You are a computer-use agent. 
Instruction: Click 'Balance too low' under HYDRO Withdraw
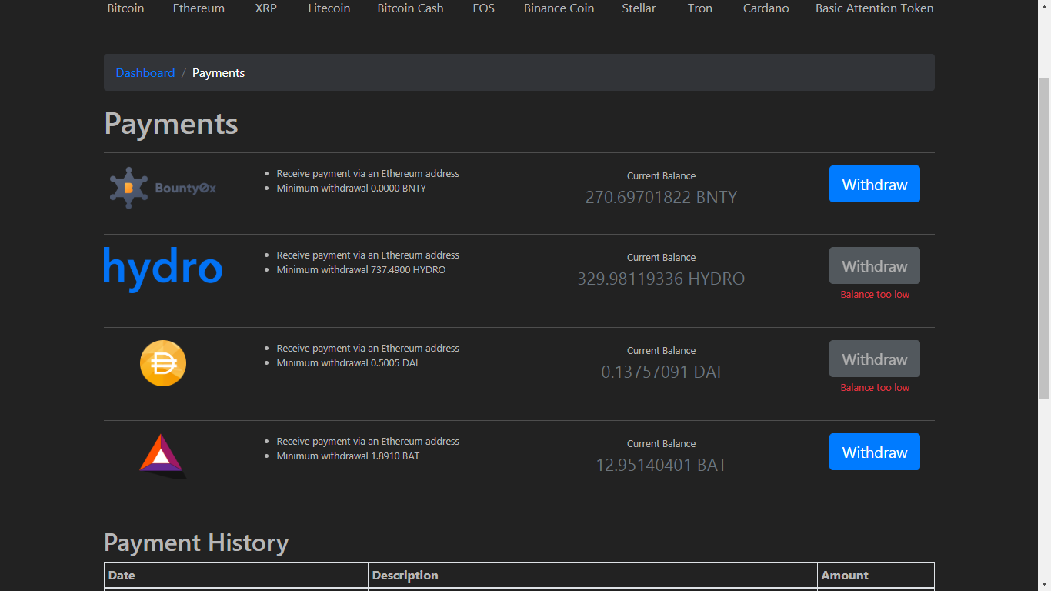point(875,295)
